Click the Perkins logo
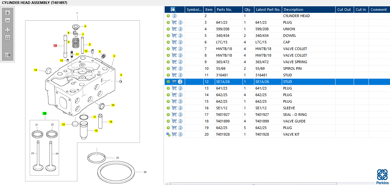The width and height of the screenshot is (390, 185). 382,176
